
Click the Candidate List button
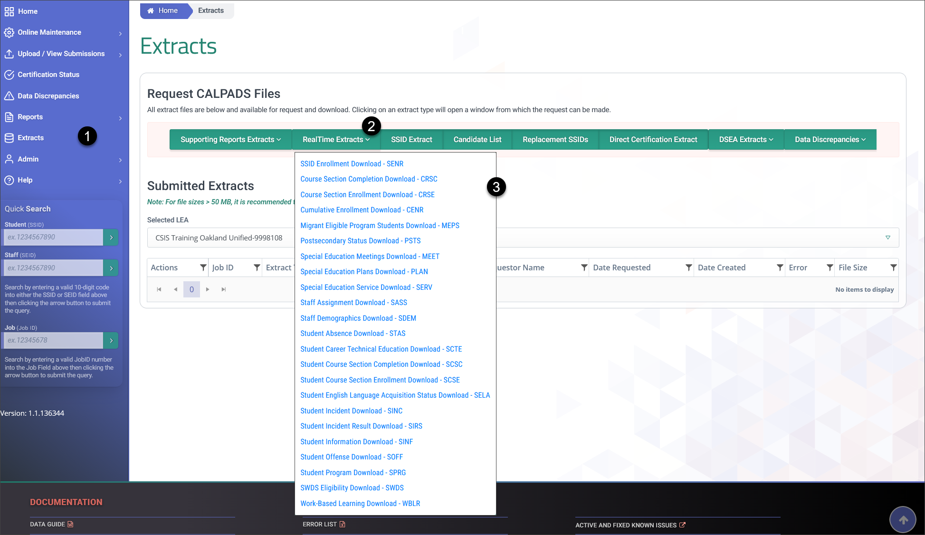tap(477, 139)
